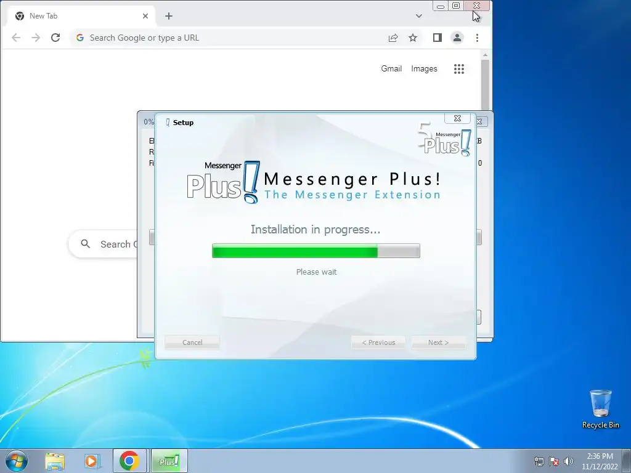Open the Gmail link
This screenshot has width=631, height=473.
click(391, 69)
